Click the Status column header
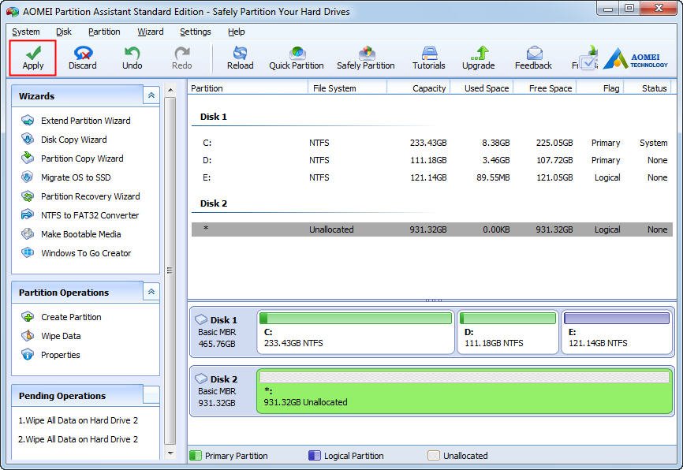This screenshot has width=683, height=470. pos(648,88)
